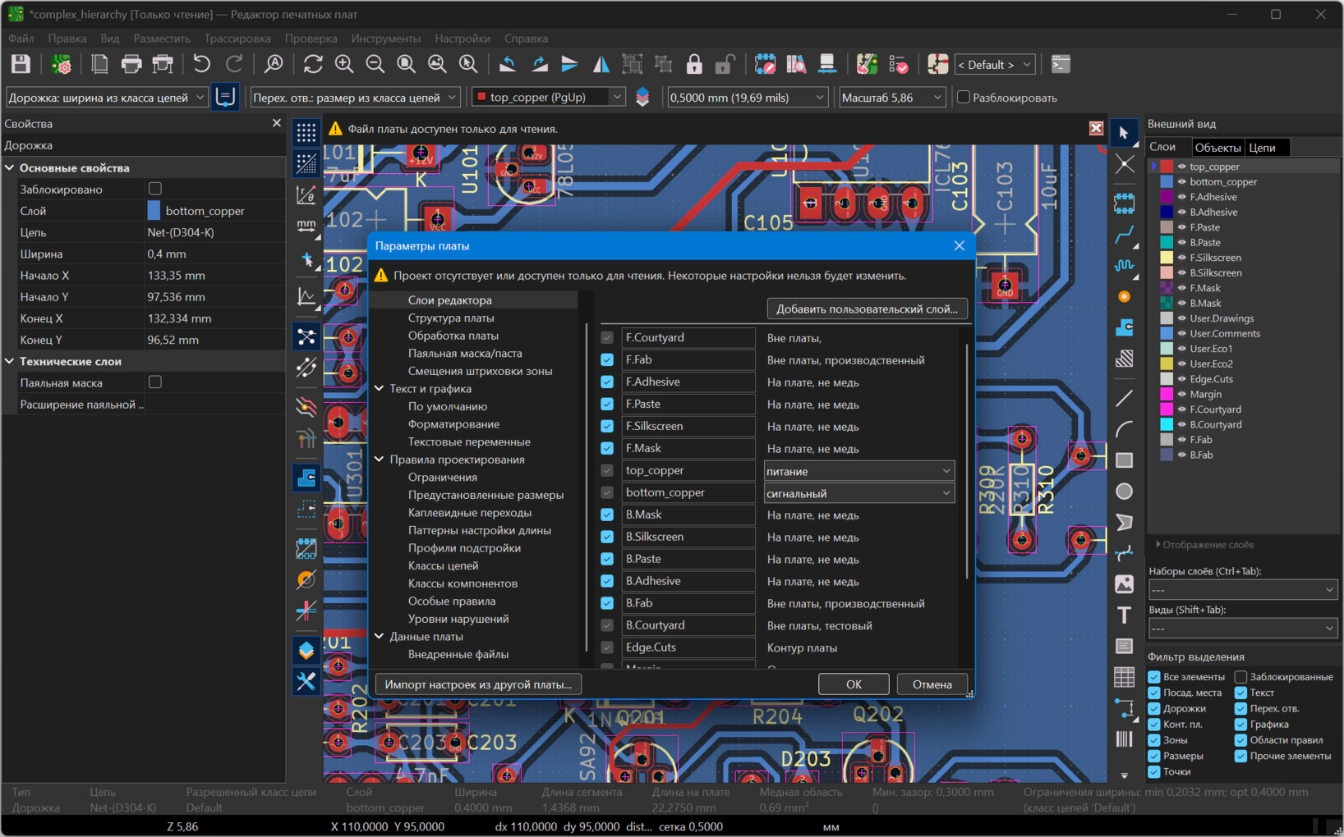
Task: Open the grid size dropdown 0,5000 mm
Action: point(747,98)
